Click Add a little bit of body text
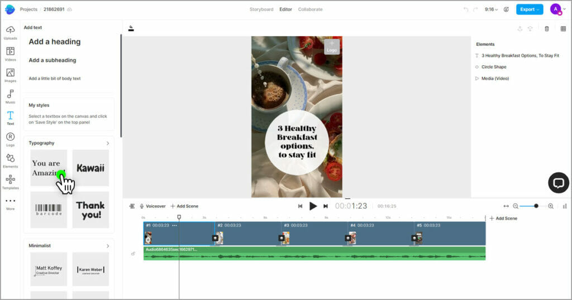This screenshot has height=300, width=572. coord(55,78)
